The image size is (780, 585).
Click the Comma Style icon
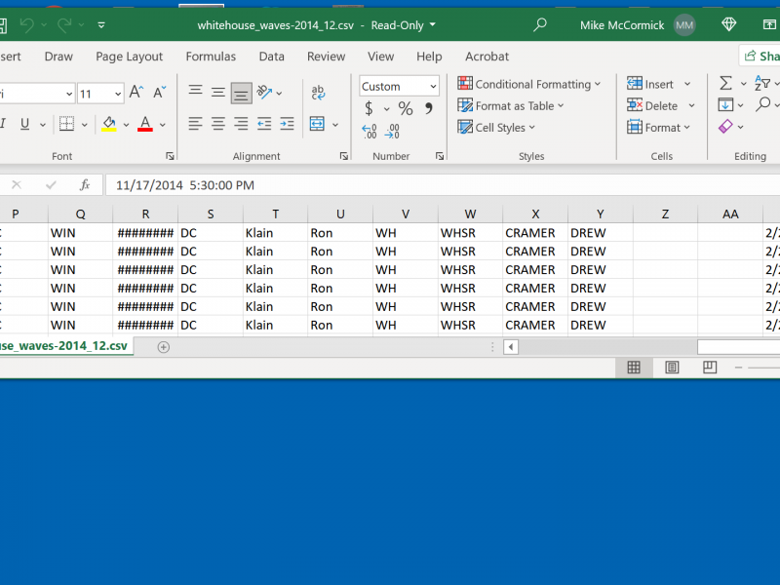click(428, 109)
